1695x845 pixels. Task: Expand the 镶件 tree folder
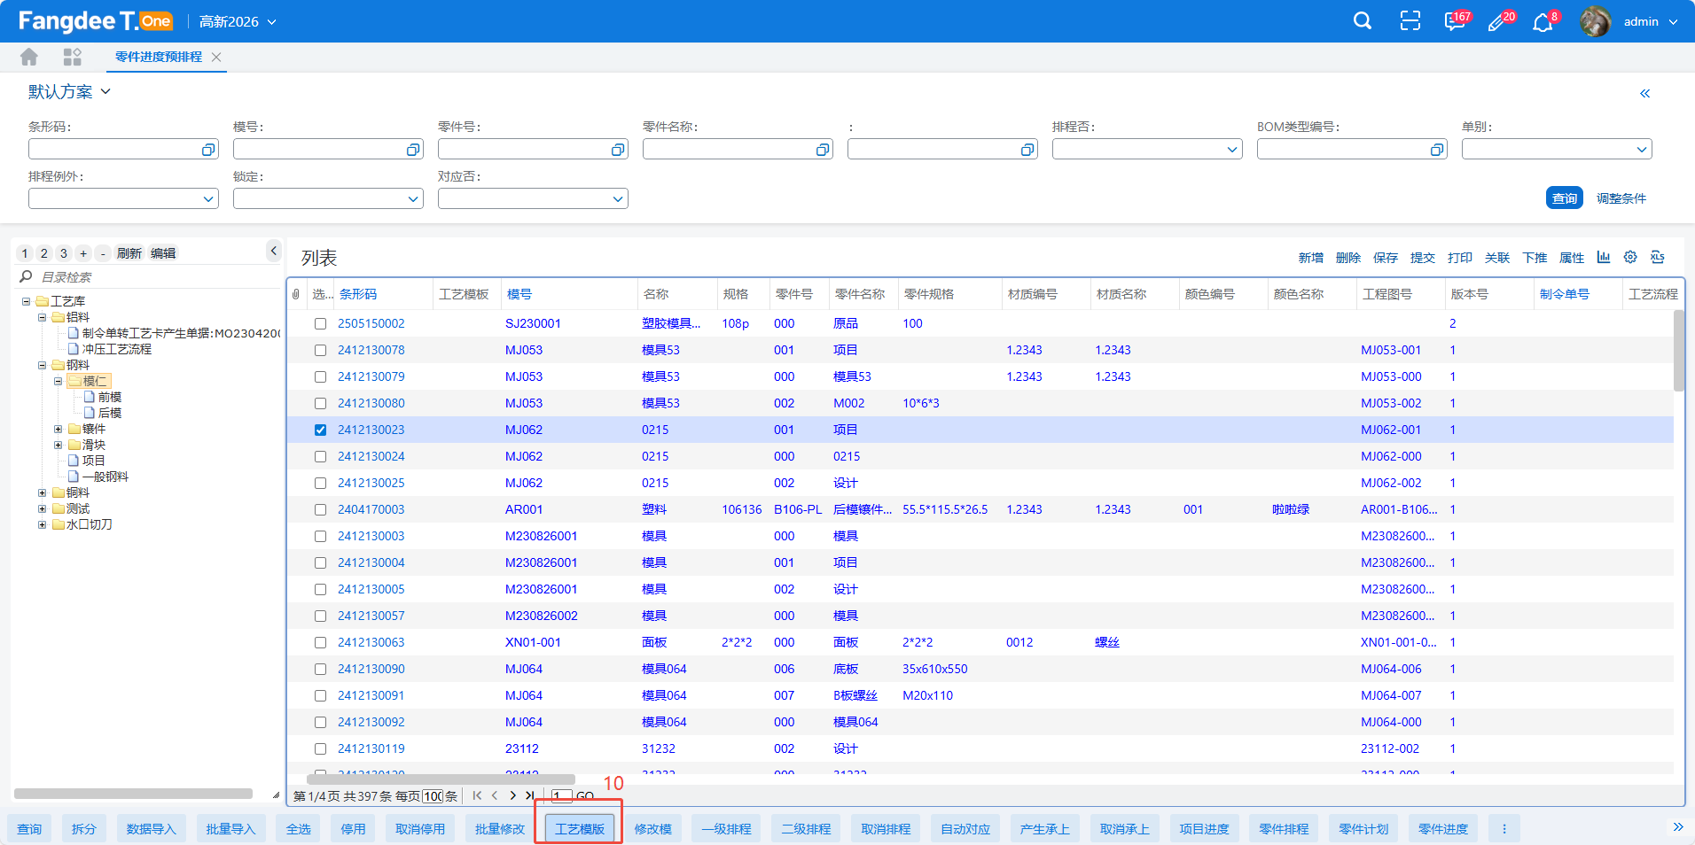point(59,429)
